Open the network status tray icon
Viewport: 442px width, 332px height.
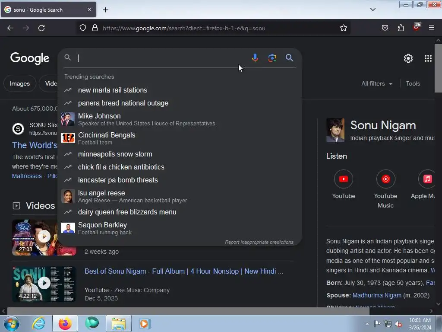tap(388, 324)
